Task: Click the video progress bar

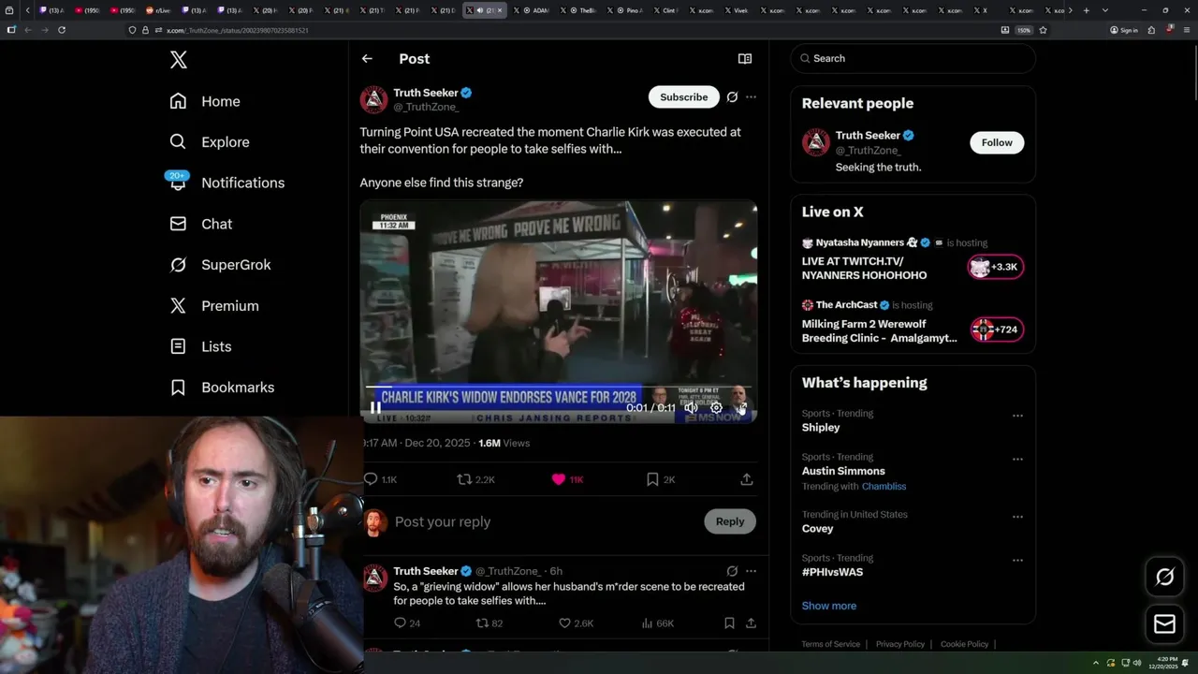Action: point(559,386)
